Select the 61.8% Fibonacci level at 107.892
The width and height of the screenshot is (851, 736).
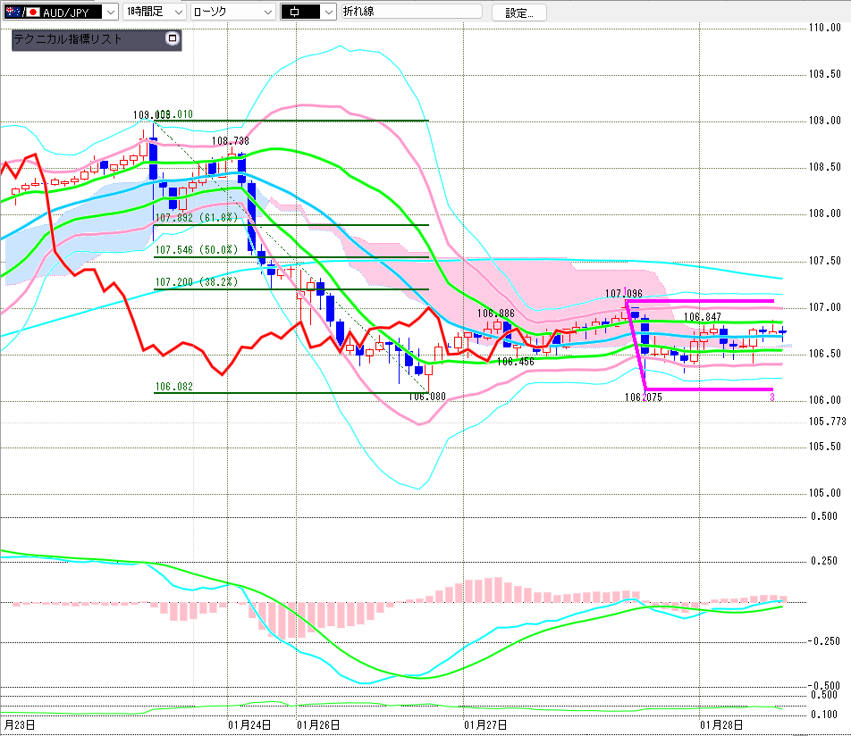click(196, 217)
